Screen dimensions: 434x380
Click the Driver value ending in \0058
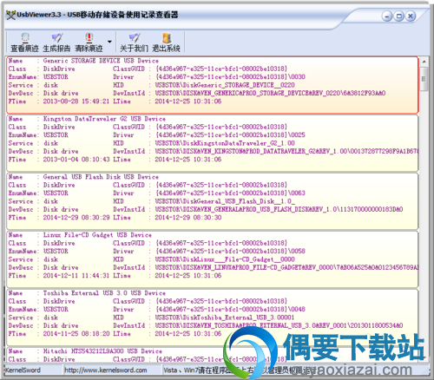click(230, 252)
